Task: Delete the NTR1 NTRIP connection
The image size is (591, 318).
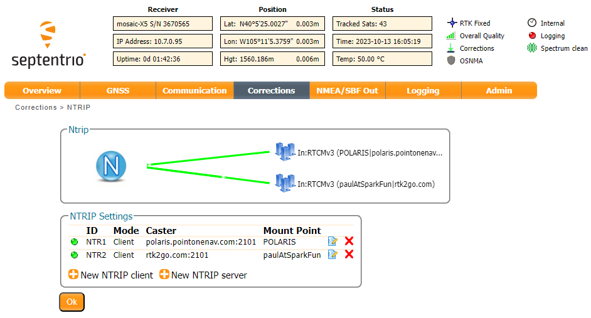Action: pyautogui.click(x=349, y=241)
